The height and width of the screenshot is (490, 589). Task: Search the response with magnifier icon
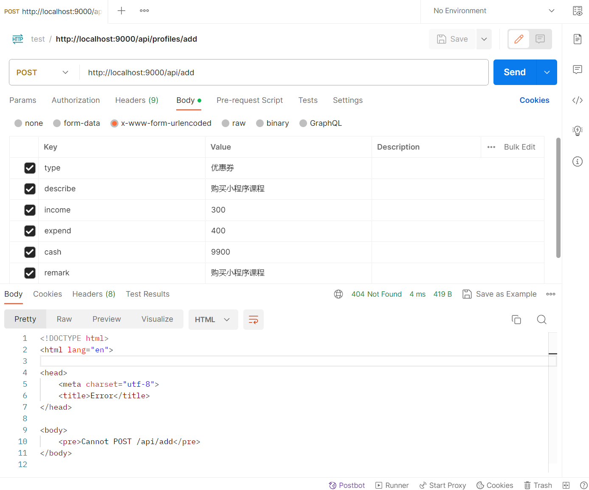pyautogui.click(x=541, y=320)
